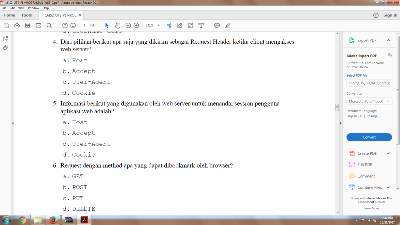
Task: Click the Comment tool bubble icon
Action: click(x=352, y=176)
